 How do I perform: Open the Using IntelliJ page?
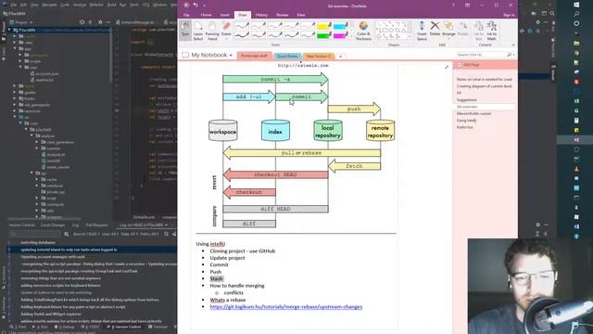point(466,121)
